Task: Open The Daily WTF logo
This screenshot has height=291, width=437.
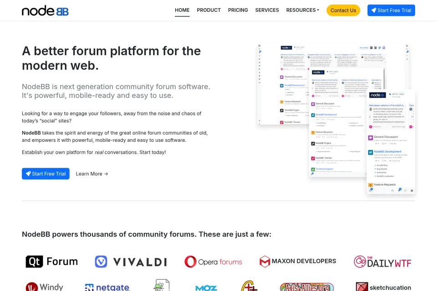Action: pos(382,262)
